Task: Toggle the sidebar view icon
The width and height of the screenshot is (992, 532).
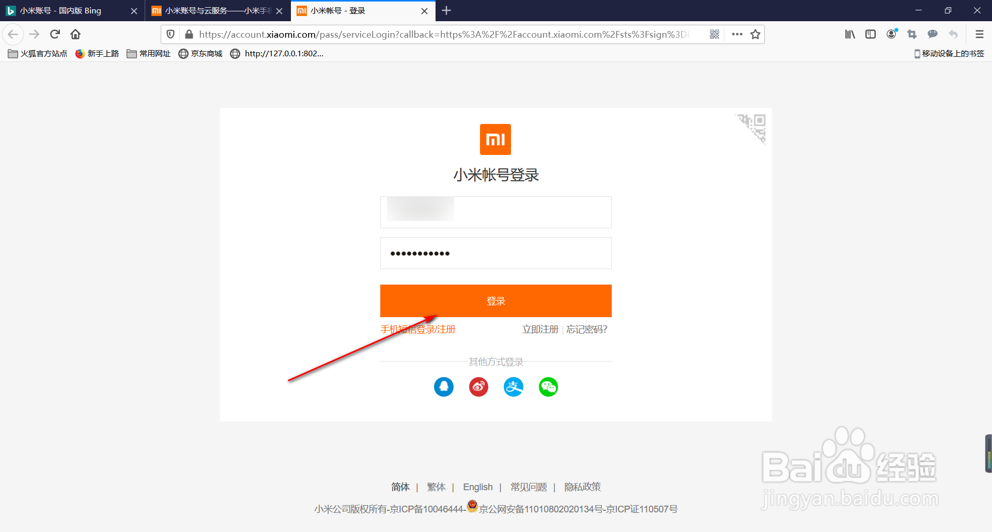Action: pyautogui.click(x=871, y=35)
